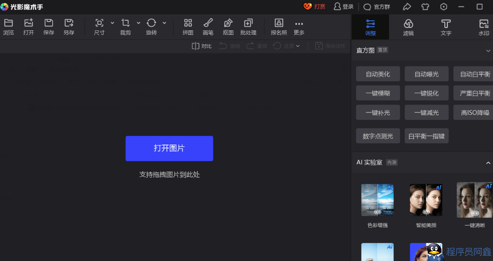Click the 一键模糊 one-click blur button

coord(378,93)
